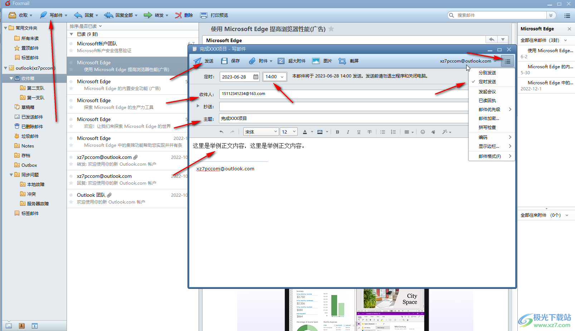Attach a file using the paperclip 附件 icon

click(x=252, y=61)
